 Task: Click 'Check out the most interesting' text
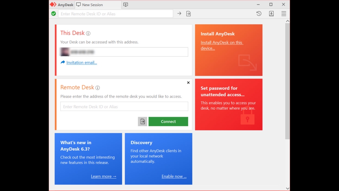point(87,160)
